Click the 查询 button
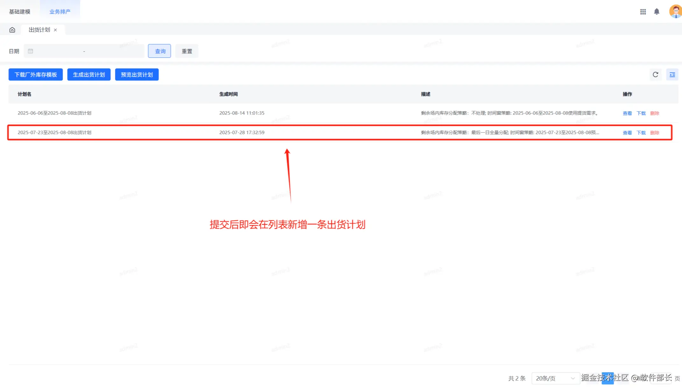The height and width of the screenshot is (392, 682). point(160,51)
